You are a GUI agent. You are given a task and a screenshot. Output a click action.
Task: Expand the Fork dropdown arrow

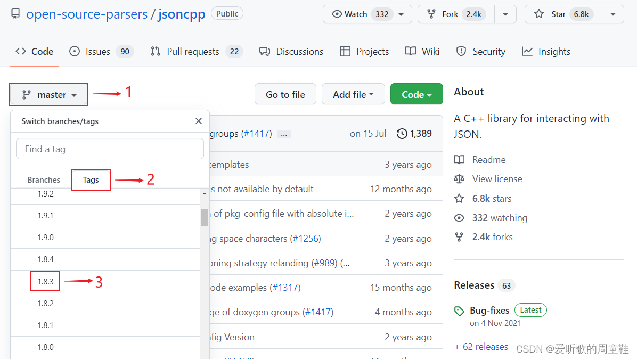pos(505,14)
